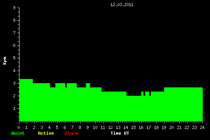This screenshot has height=140, width=210.
Task: Click the Active legend label
Action: pyautogui.click(x=46, y=133)
